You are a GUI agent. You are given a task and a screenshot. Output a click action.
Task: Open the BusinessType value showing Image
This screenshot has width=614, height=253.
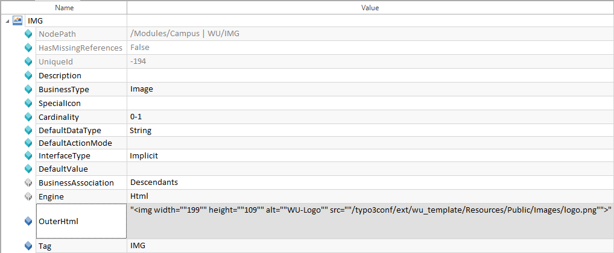click(142, 89)
